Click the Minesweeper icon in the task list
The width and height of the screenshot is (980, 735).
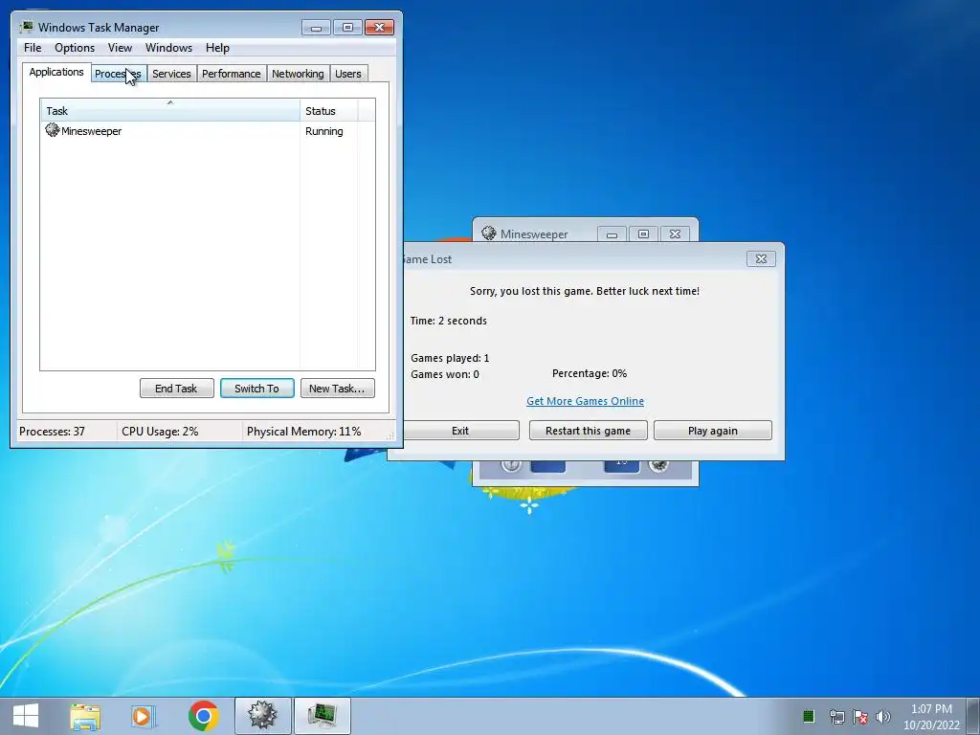pos(52,130)
